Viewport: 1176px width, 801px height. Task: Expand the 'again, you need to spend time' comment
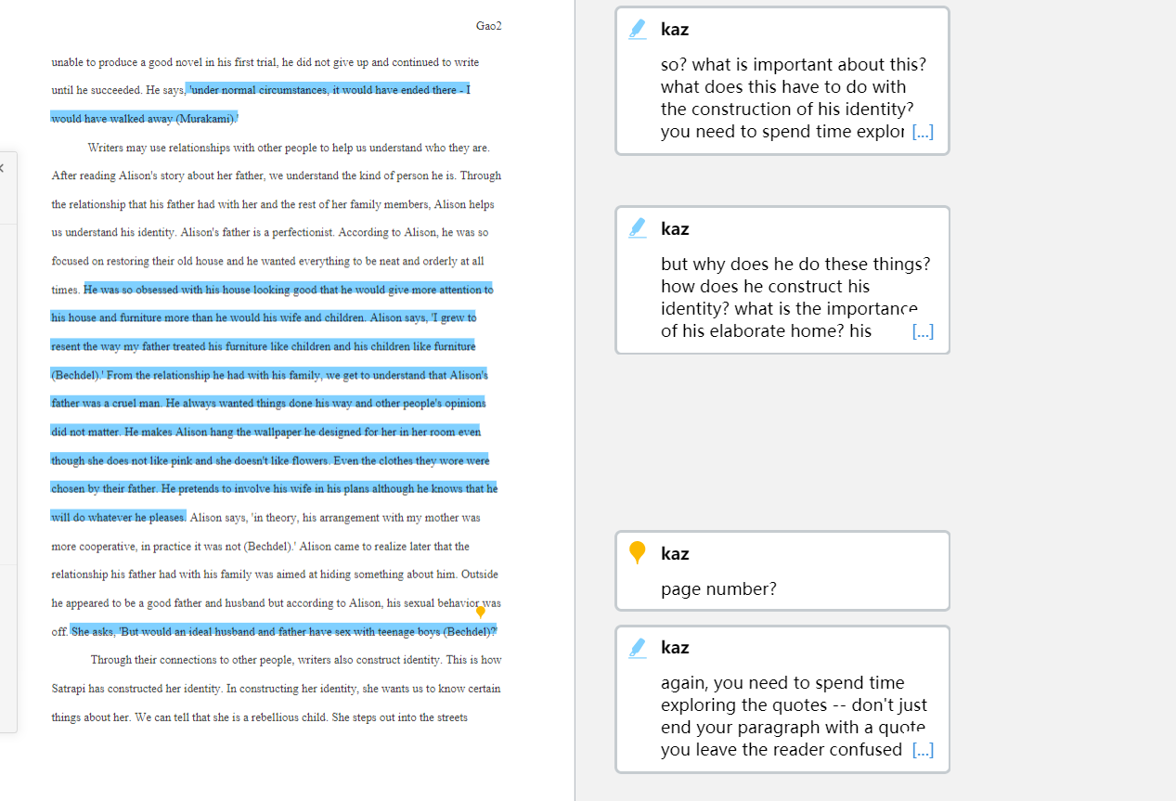923,750
